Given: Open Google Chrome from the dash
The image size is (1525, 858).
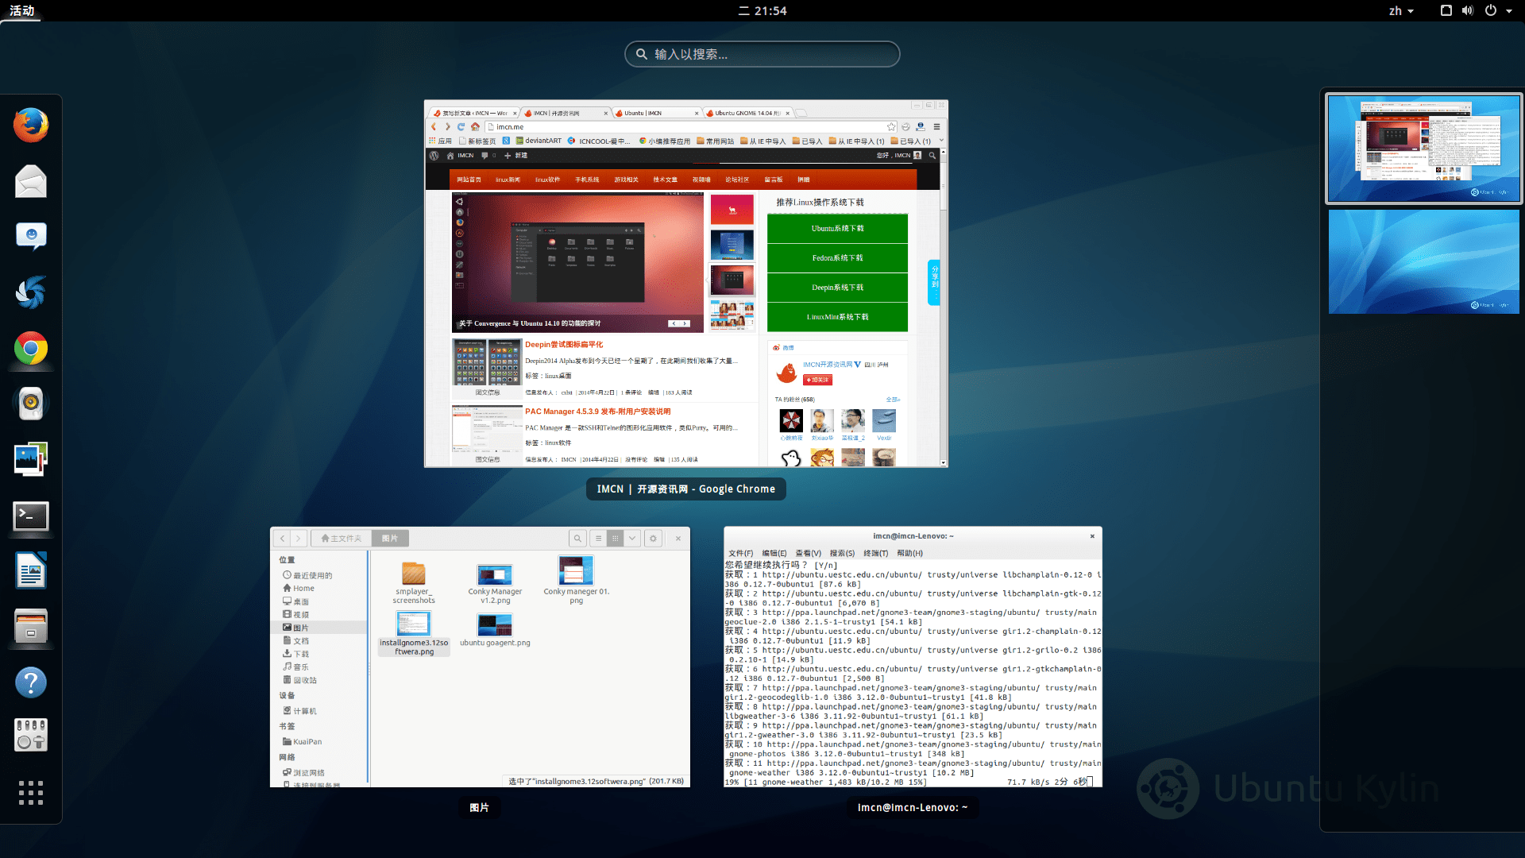Looking at the screenshot, I should [31, 349].
